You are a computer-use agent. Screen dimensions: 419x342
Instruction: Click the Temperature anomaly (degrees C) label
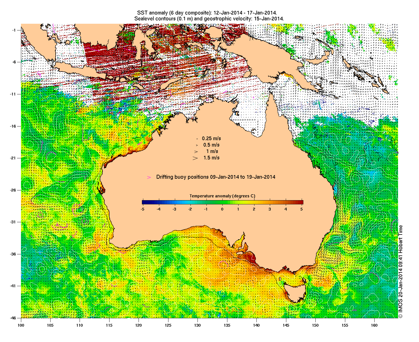tap(222, 196)
